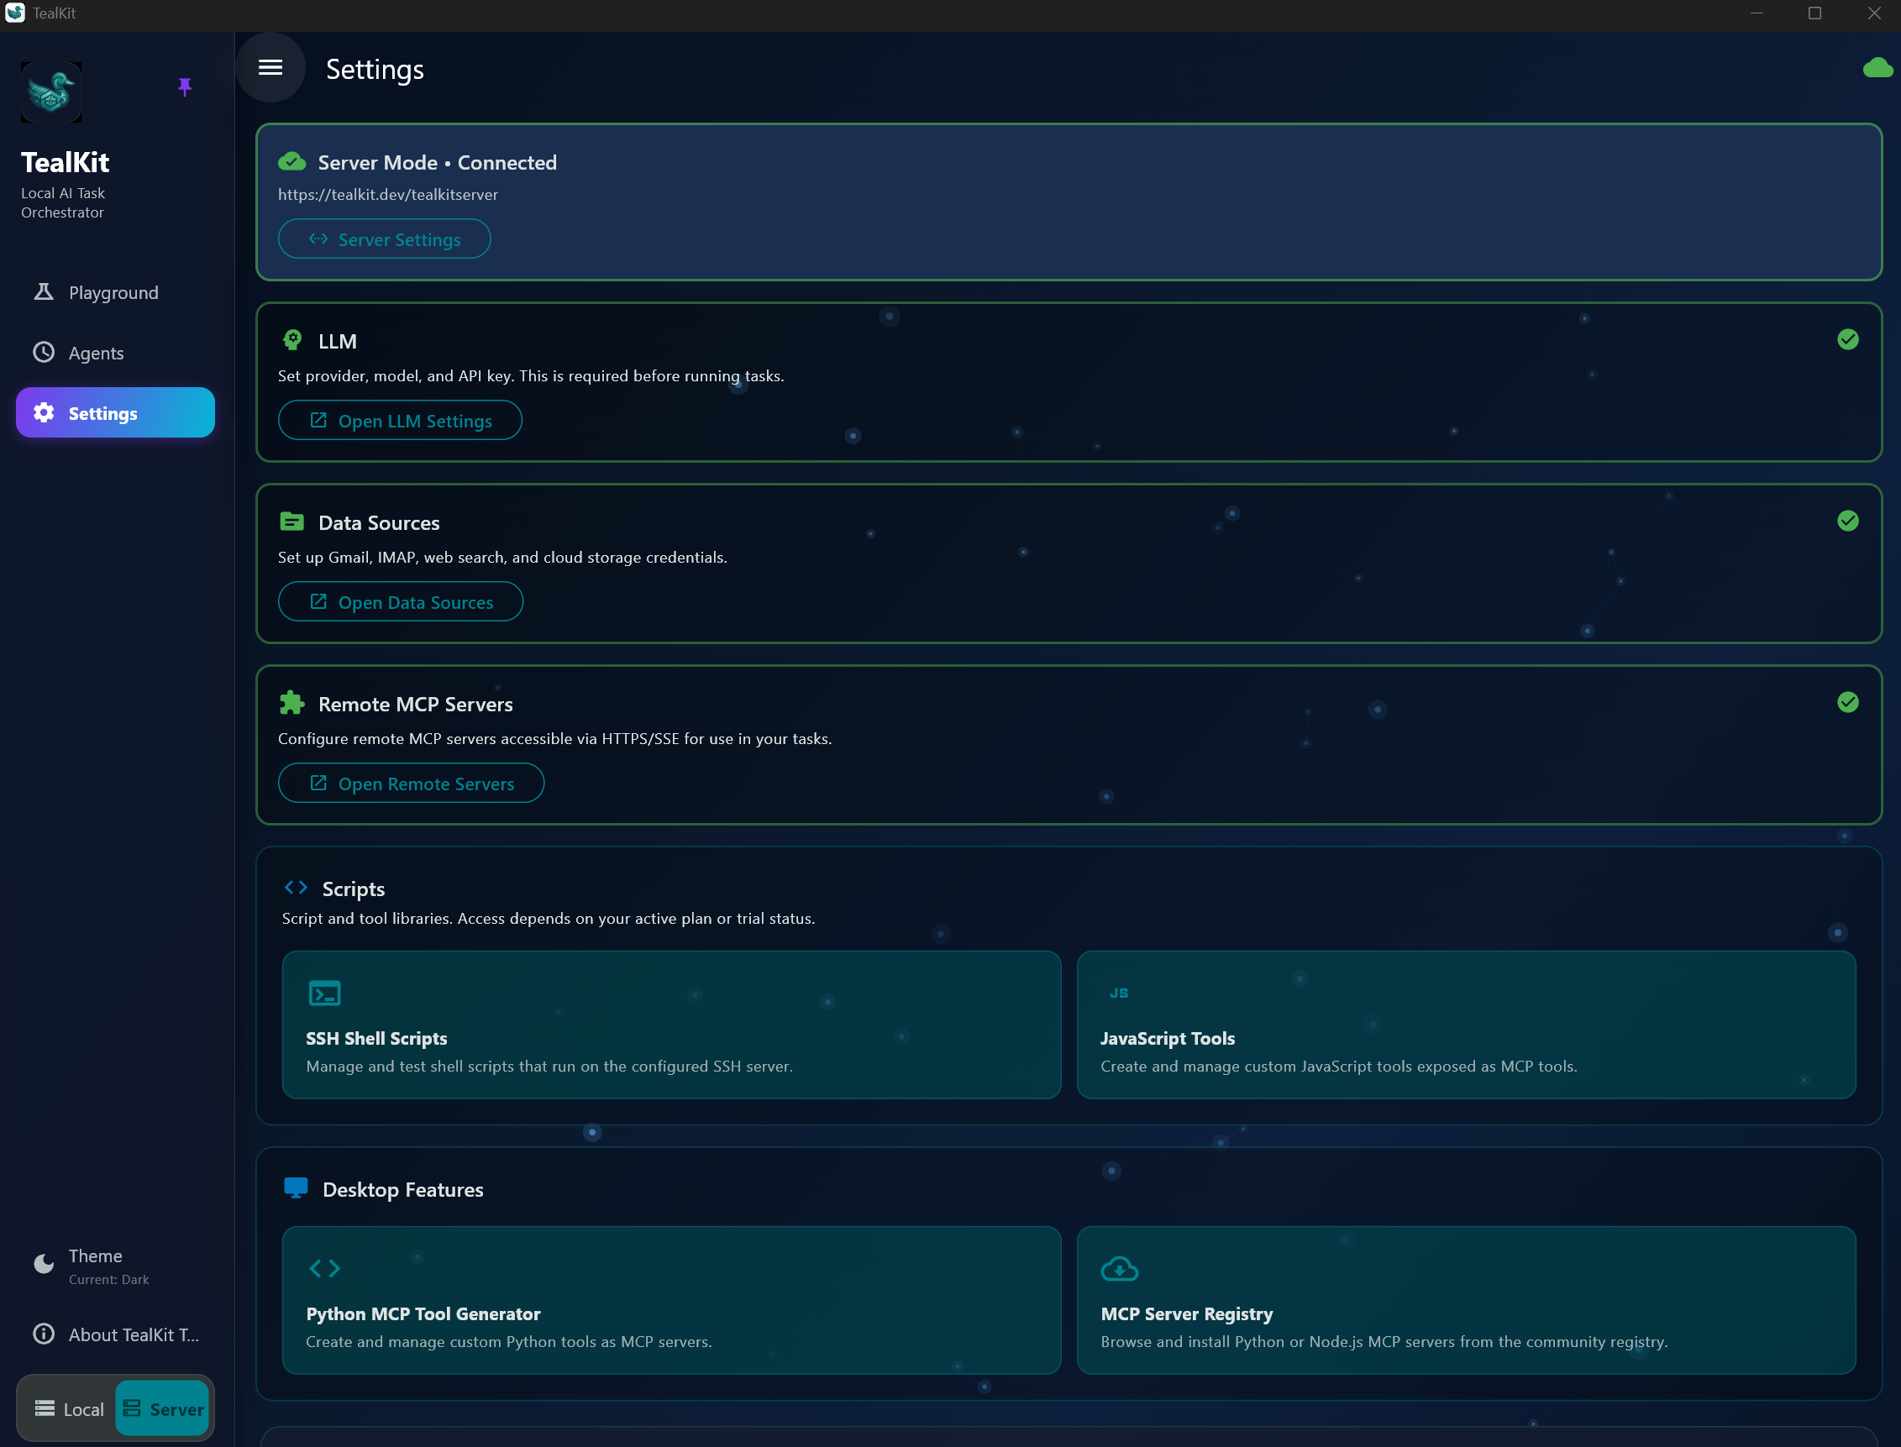
Task: Click the Playground flask icon
Action: pos(43,292)
